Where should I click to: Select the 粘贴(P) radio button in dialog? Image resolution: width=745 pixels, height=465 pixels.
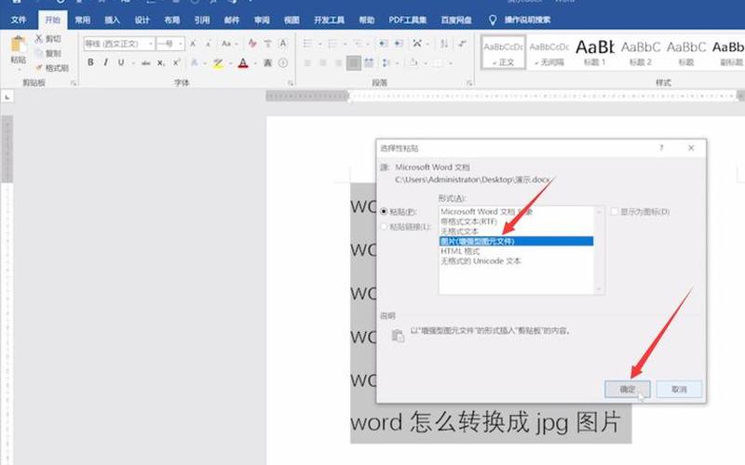(x=384, y=212)
